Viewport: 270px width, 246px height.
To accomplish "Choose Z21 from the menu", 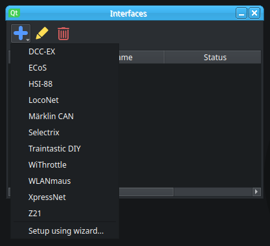I will click(x=65, y=214).
